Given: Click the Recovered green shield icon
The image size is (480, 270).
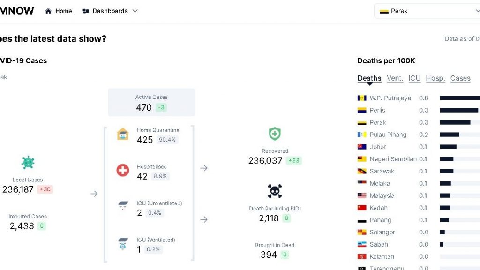Looking at the screenshot, I should tap(275, 134).
